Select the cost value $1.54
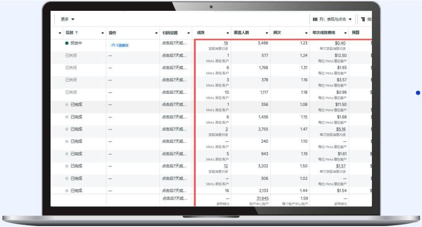Viewport: 422px width, 227px height. point(342,191)
